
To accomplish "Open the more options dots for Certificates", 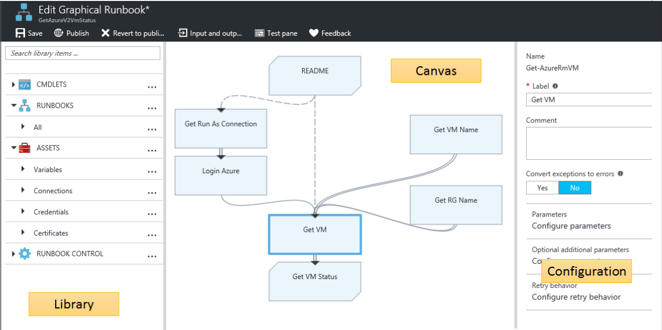I will (x=152, y=235).
